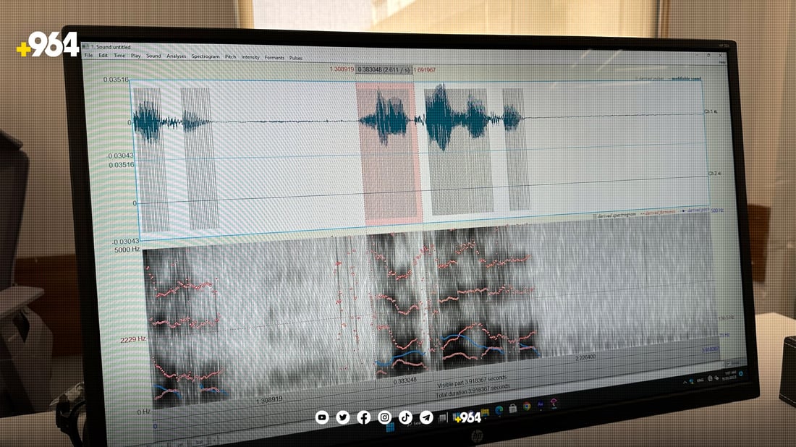Expand the system tray hidden icons chevron
This screenshot has width=796, height=447.
[x=685, y=382]
